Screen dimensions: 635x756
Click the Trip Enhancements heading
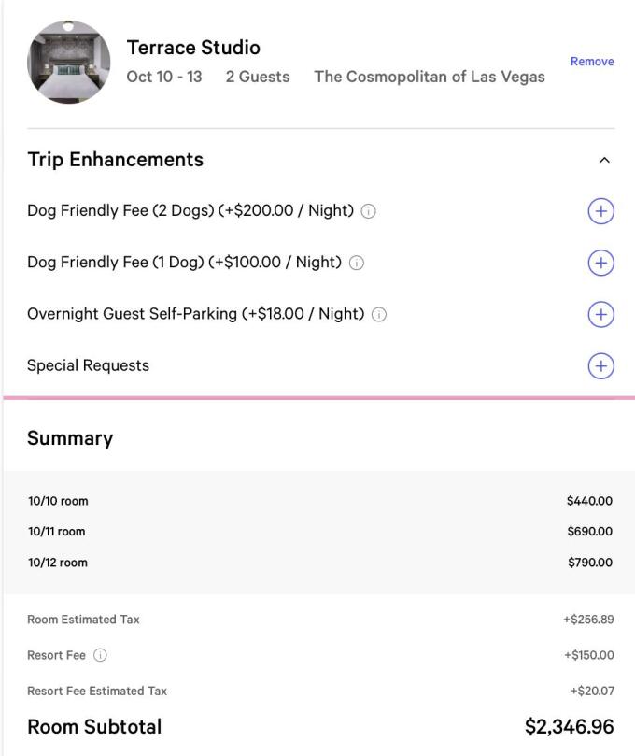[x=115, y=160]
